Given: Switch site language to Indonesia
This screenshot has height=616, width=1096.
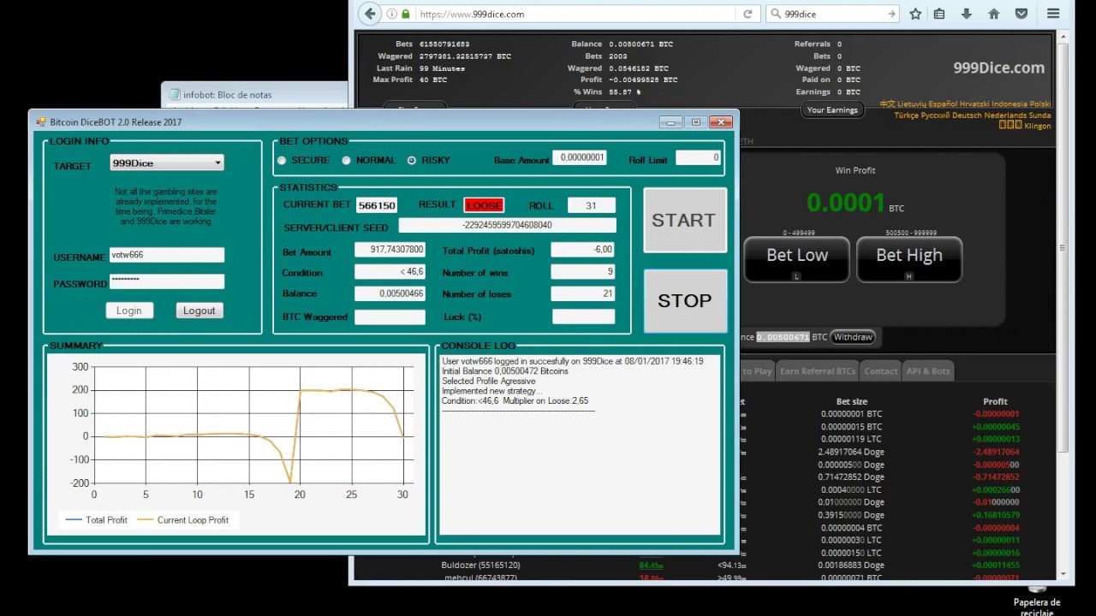Looking at the screenshot, I should pos(1009,104).
